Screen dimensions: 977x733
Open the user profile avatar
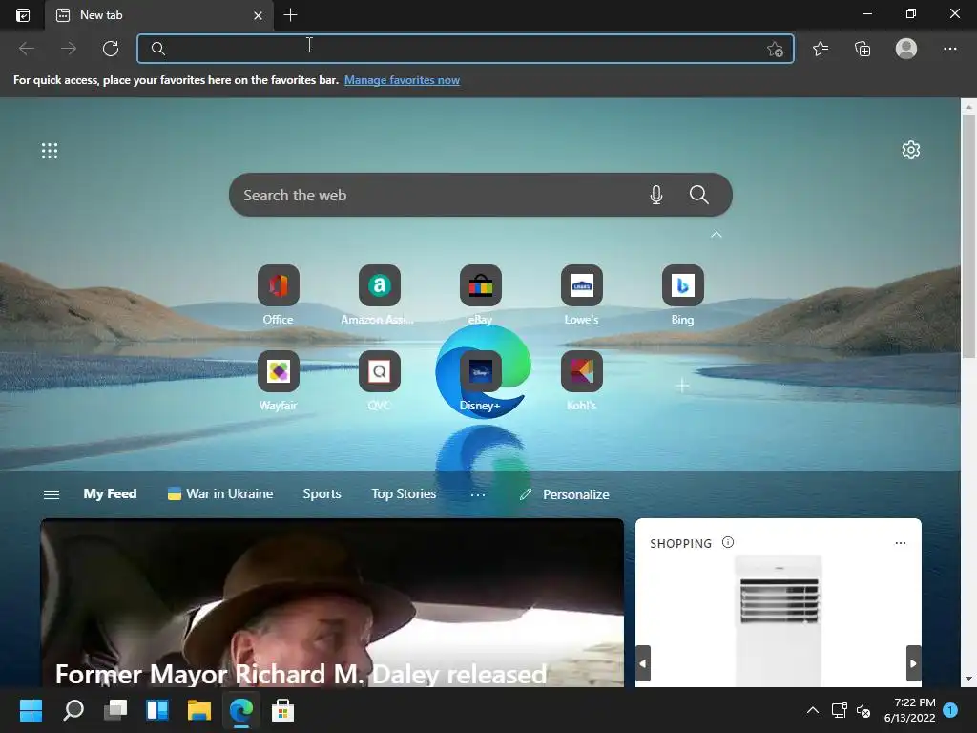[x=906, y=49]
